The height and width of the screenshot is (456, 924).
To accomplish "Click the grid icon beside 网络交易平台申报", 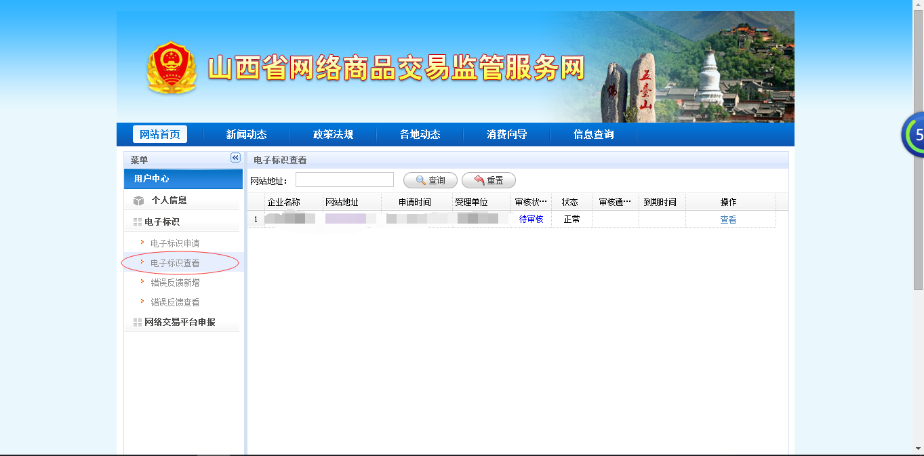I will click(x=138, y=323).
